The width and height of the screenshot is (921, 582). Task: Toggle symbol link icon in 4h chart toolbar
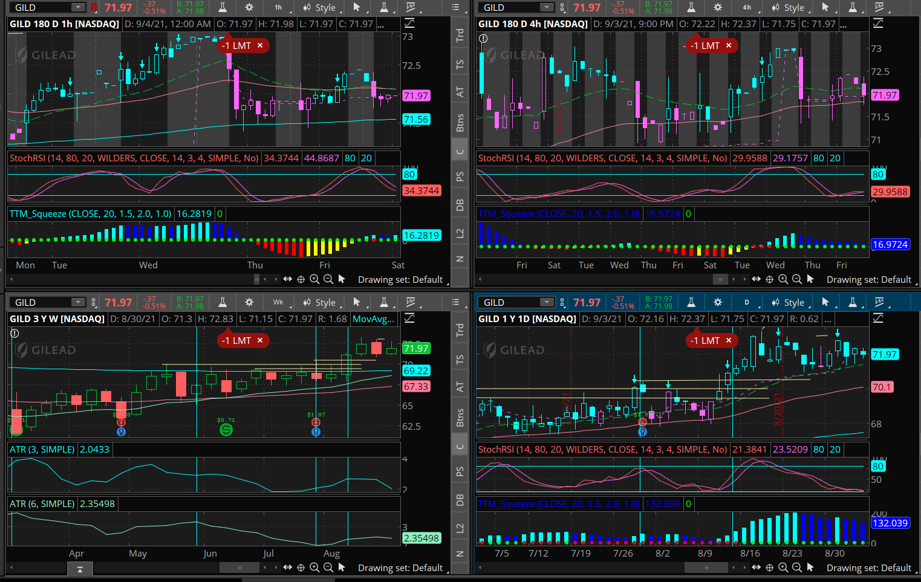[562, 7]
